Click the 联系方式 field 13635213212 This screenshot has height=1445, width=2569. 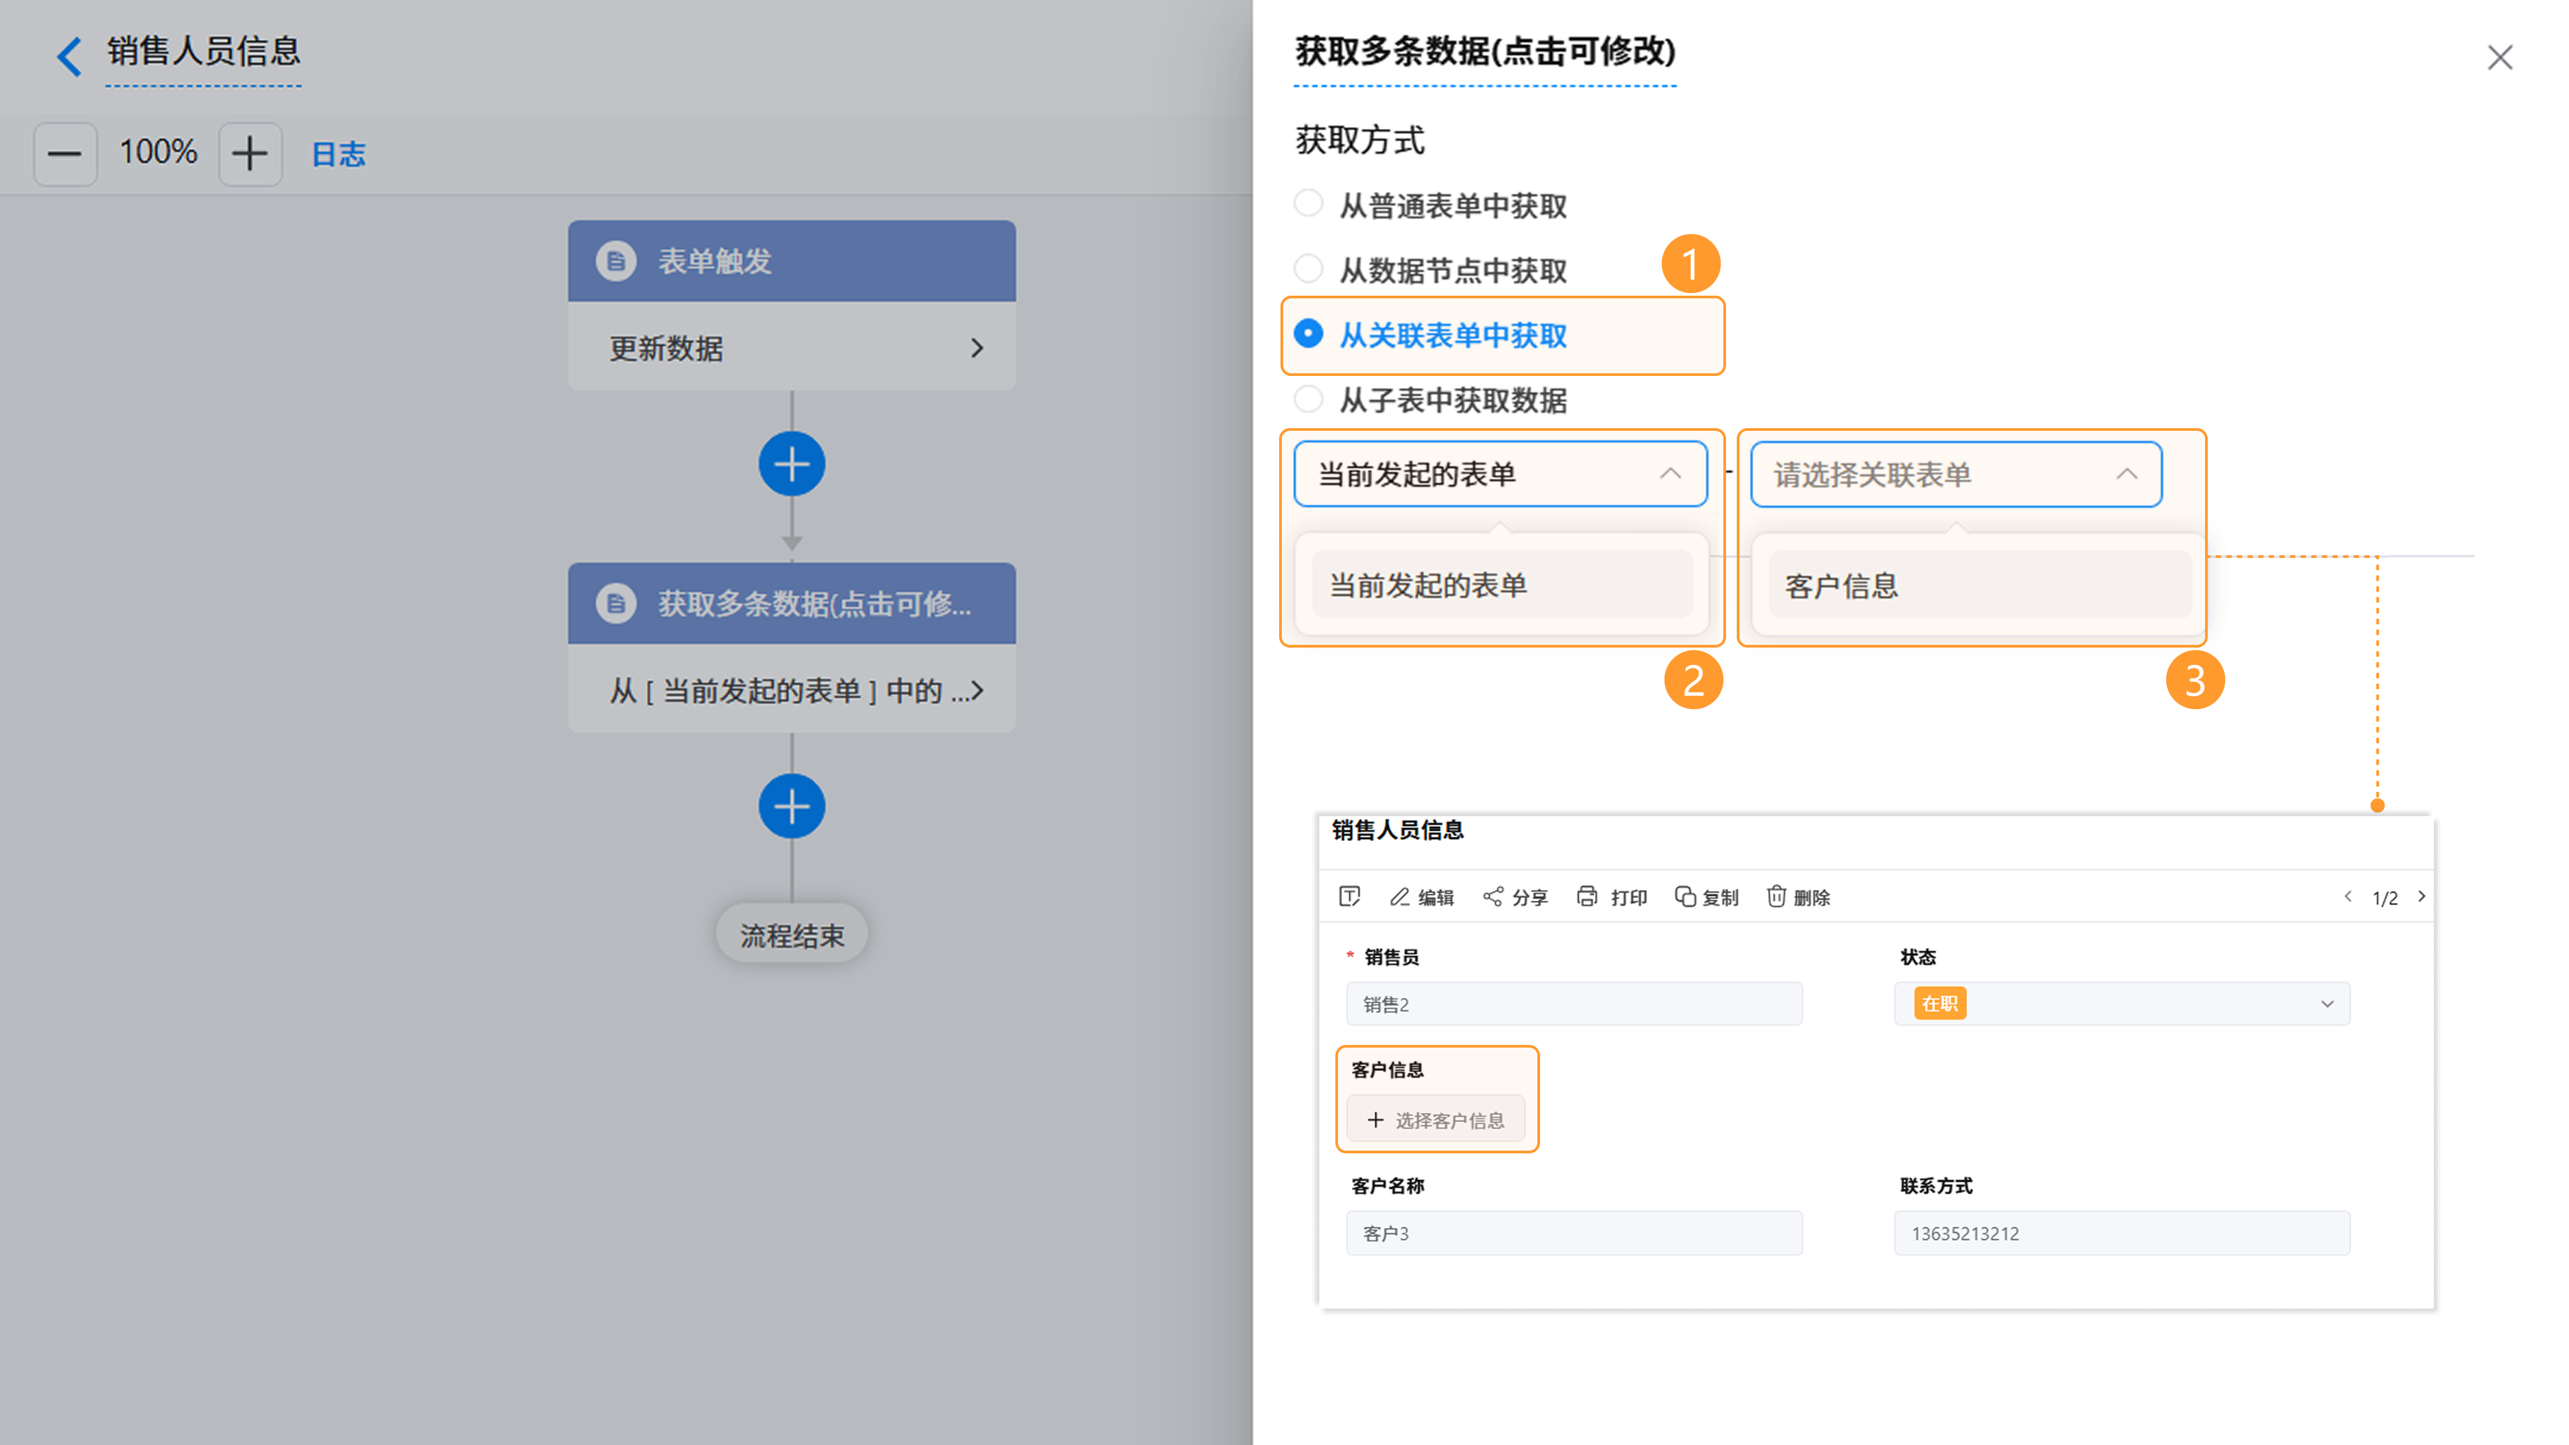(2121, 1232)
